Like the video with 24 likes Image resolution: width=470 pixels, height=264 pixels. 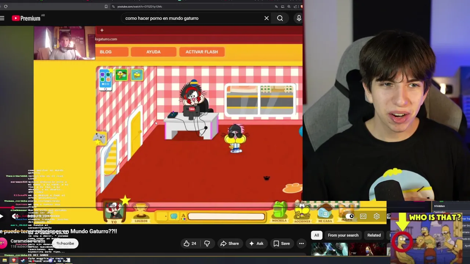[190, 243]
